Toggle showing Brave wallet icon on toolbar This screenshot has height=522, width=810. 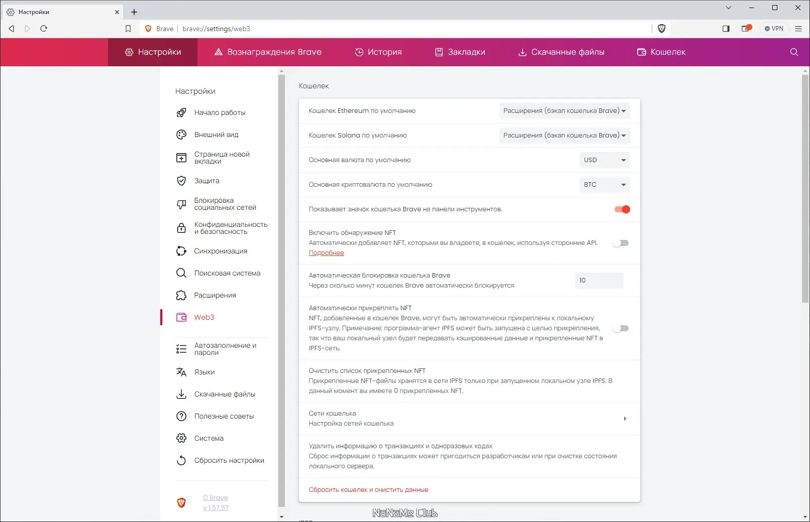(622, 209)
